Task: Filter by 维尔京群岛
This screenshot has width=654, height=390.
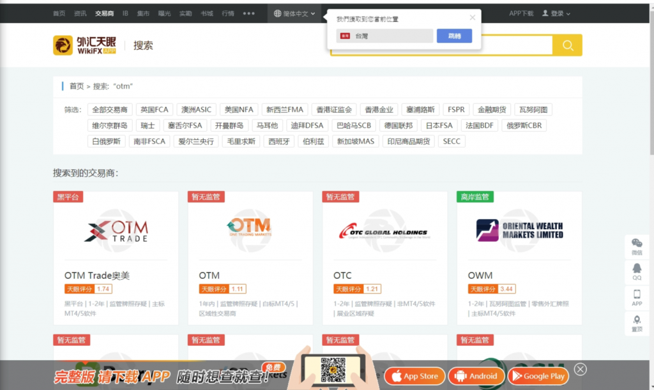Action: point(110,125)
